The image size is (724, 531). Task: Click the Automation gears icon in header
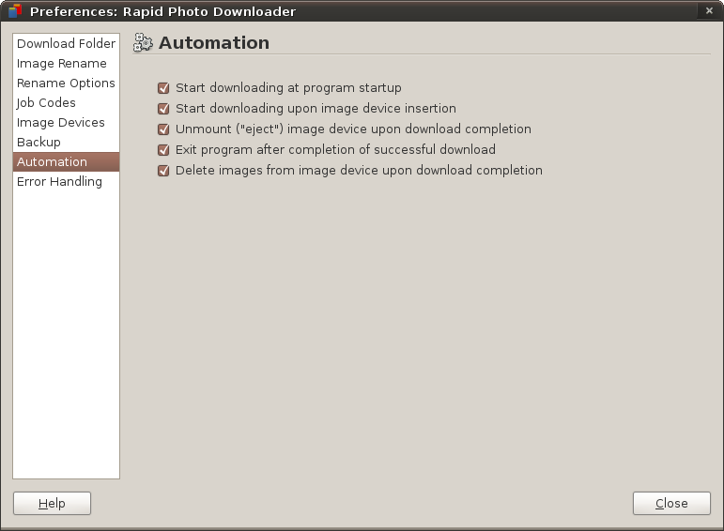click(143, 42)
